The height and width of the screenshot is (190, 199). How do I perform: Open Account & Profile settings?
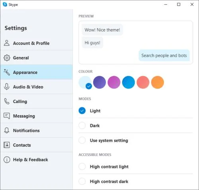click(37, 43)
